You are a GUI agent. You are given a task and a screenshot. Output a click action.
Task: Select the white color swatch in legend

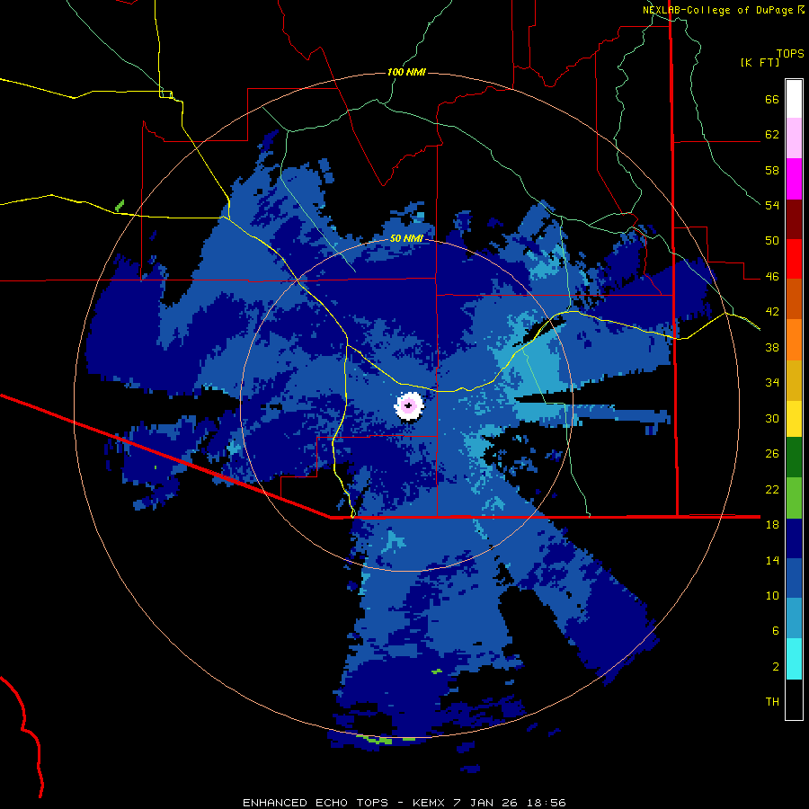[794, 99]
